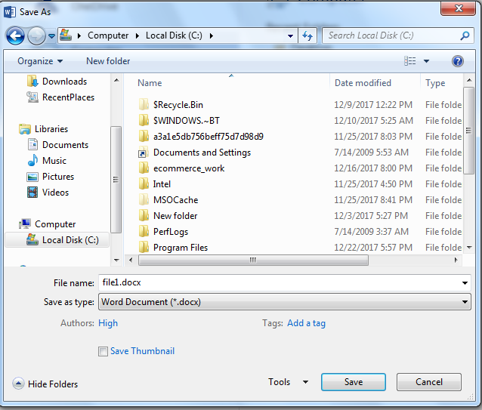Screen dimensions: 482x410
Task: Open the Tools dropdown menu
Action: pyautogui.click(x=288, y=382)
